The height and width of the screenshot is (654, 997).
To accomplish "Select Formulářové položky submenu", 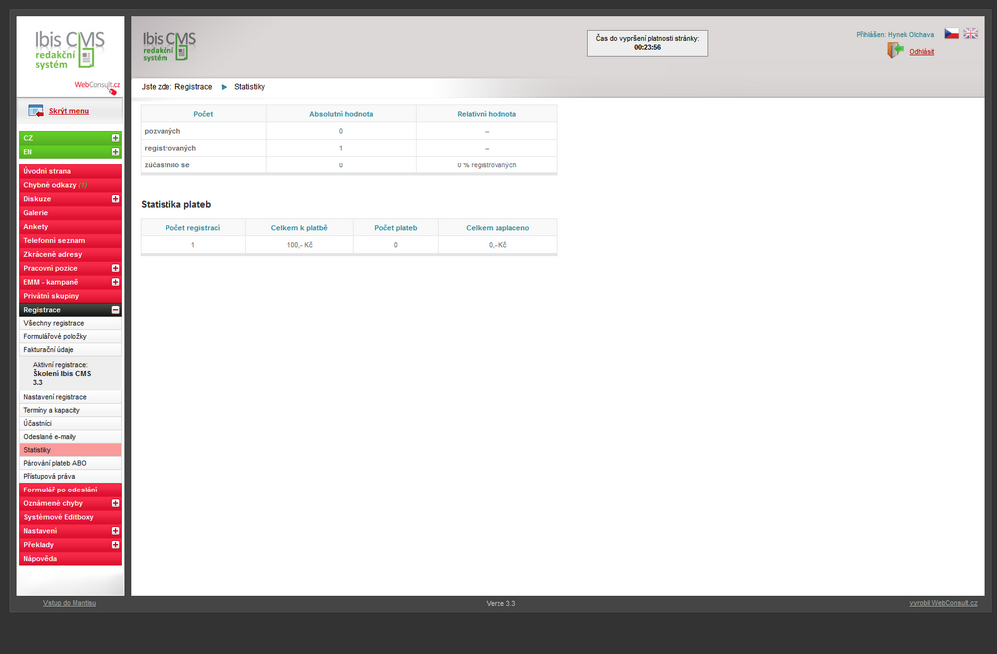I will pyautogui.click(x=70, y=336).
